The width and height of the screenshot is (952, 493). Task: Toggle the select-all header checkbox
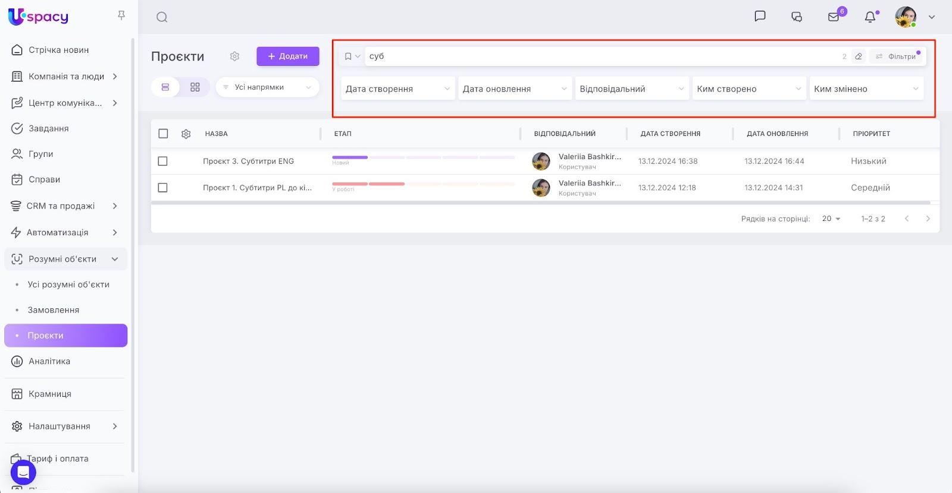click(163, 134)
